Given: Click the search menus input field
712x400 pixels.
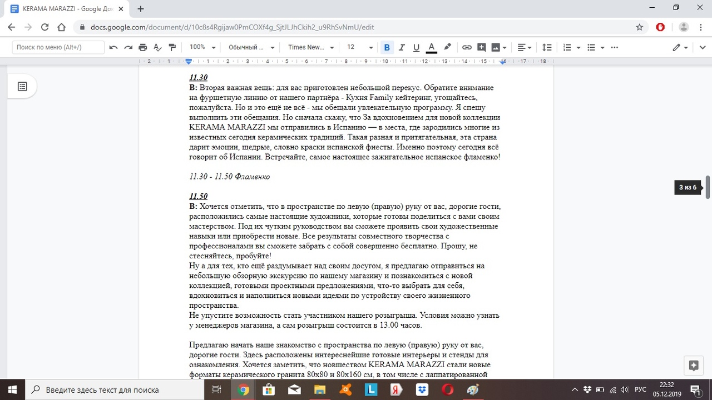Looking at the screenshot, I should pyautogui.click(x=58, y=48).
